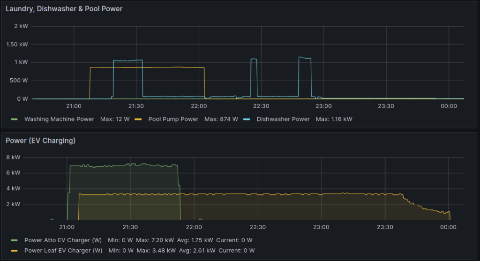Toggle Power Atto EV Charger (W) series
The image size is (480, 261).
tap(63, 240)
